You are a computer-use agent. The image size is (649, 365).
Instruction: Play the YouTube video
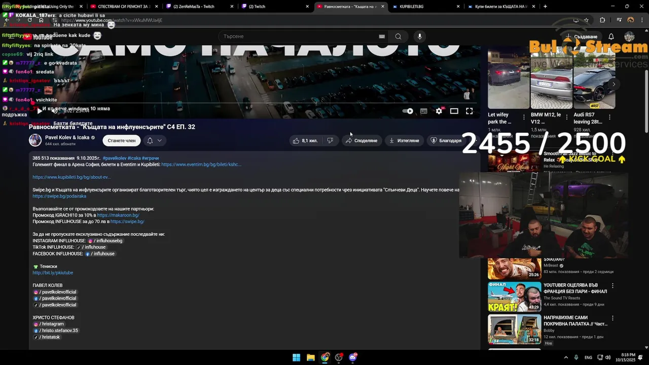click(x=39, y=111)
